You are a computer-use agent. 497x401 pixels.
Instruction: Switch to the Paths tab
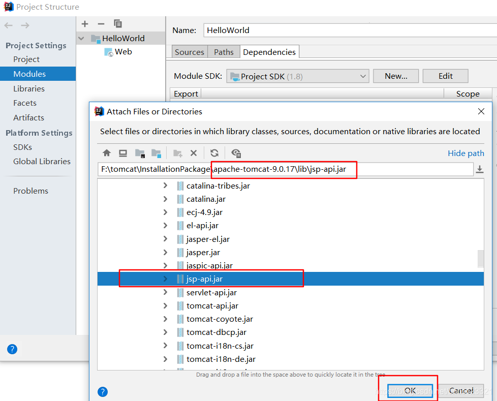(224, 52)
